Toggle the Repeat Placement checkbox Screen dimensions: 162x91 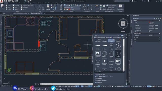(x=95, y=81)
